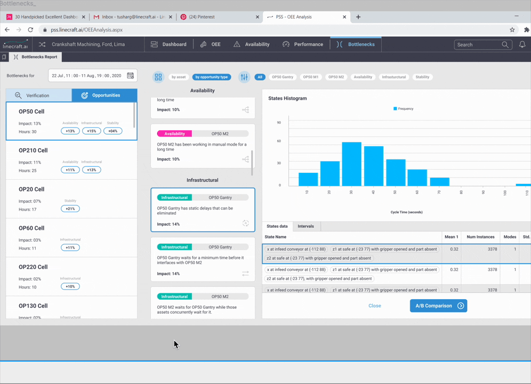Screen dimensions: 531x384
Task: Click the bookmark icon beside Bottlenecks Report
Action: pyautogui.click(x=4, y=57)
